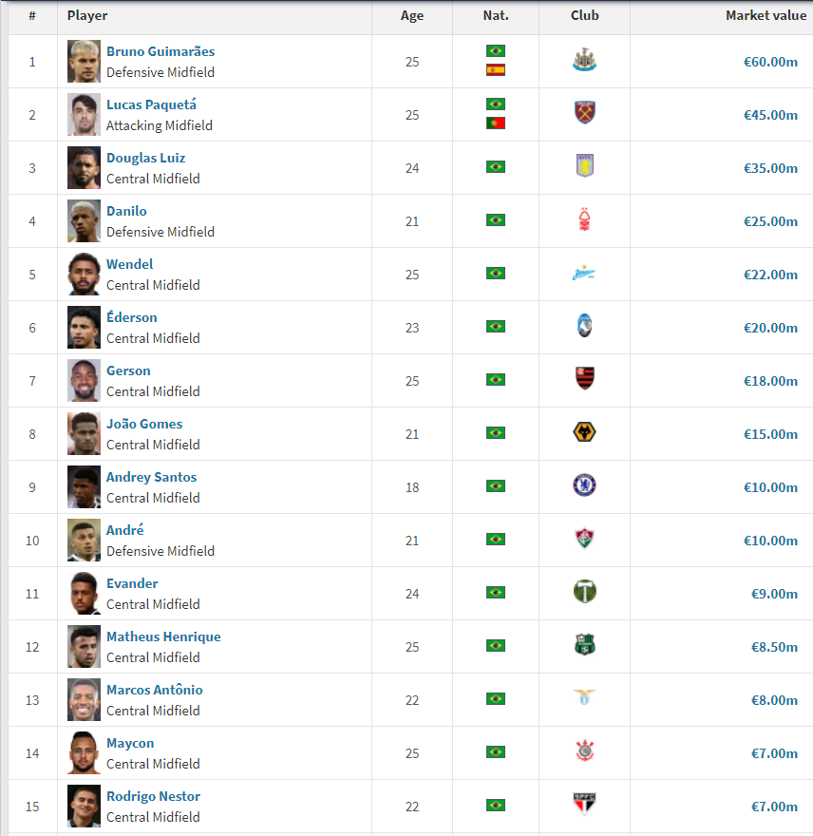Open the São Paulo club badge
Screen dimensions: 813x836
point(584,804)
